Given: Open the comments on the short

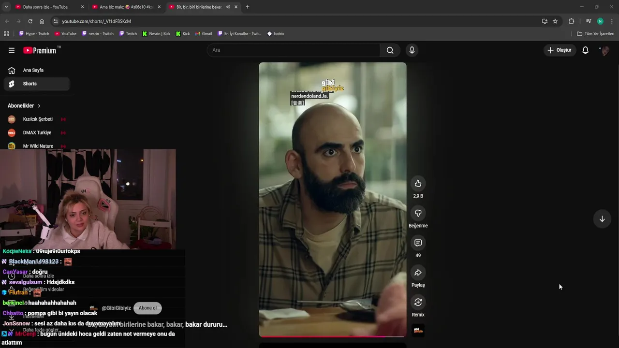Looking at the screenshot, I should coord(418,243).
